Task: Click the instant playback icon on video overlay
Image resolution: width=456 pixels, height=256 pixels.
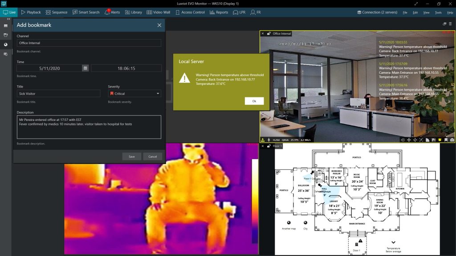Action: (x=403, y=140)
